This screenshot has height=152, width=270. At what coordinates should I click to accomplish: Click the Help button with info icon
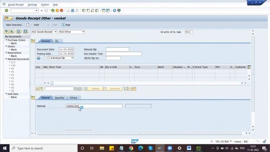(x=66, y=25)
